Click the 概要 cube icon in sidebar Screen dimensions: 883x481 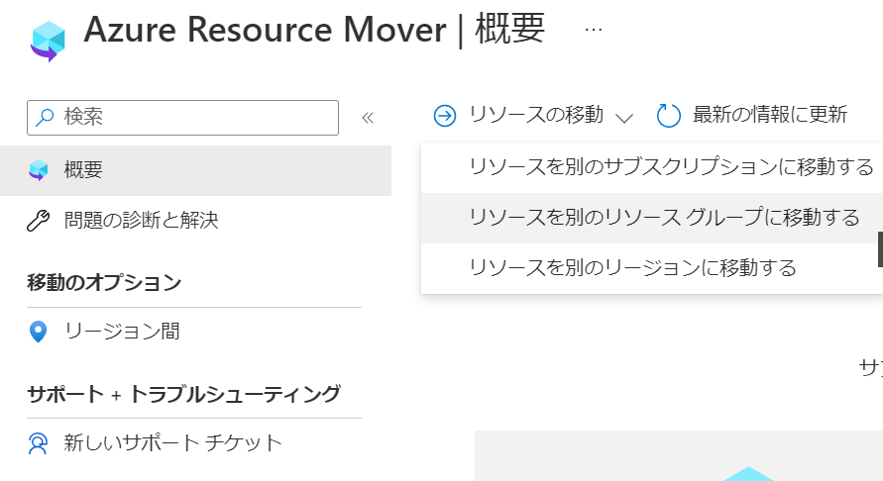39,170
